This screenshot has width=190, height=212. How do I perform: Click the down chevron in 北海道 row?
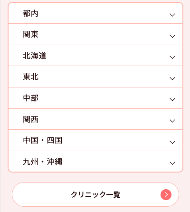[172, 57]
